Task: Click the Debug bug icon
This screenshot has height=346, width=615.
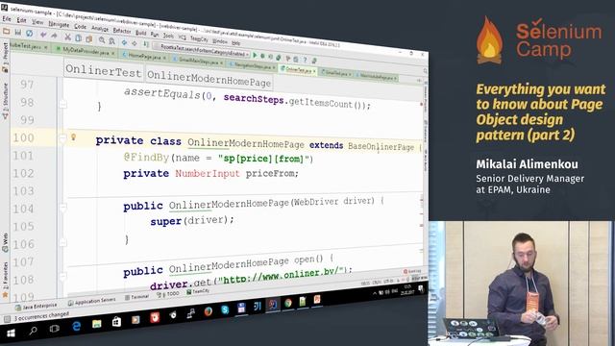Action: coord(262,56)
